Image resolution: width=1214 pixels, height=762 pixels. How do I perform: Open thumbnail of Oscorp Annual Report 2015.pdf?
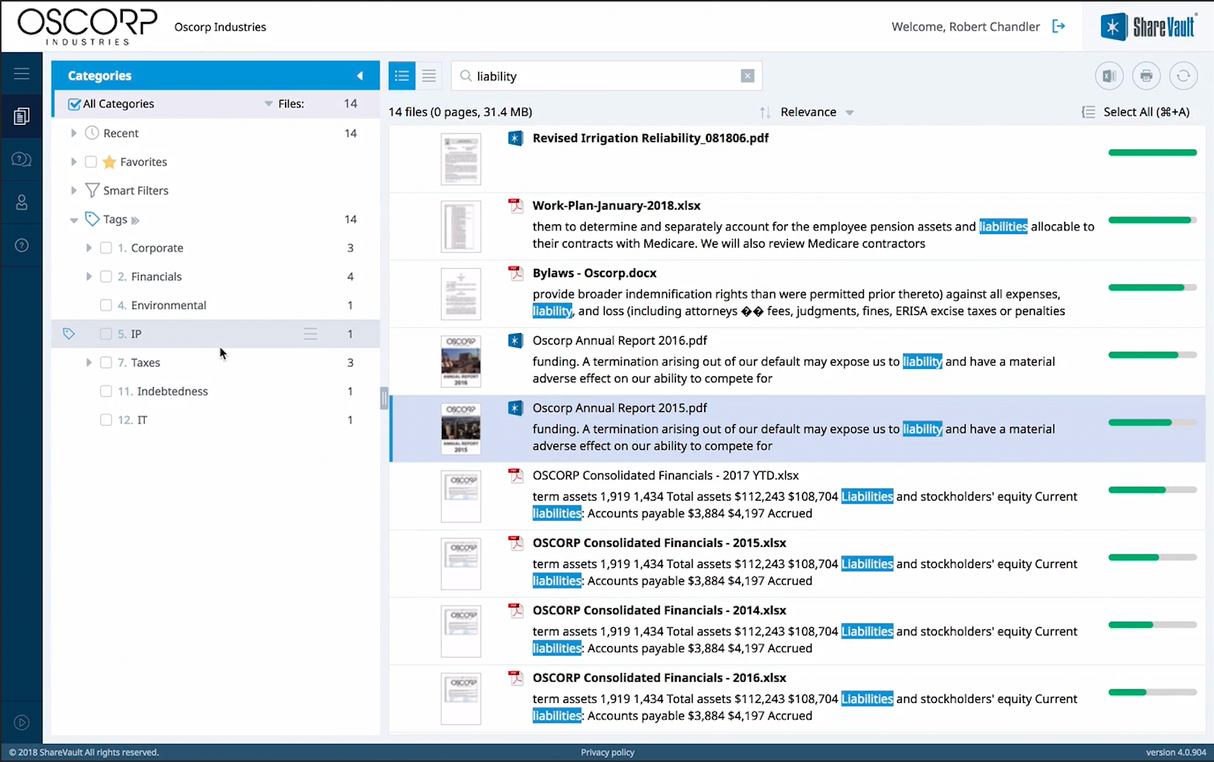461,429
